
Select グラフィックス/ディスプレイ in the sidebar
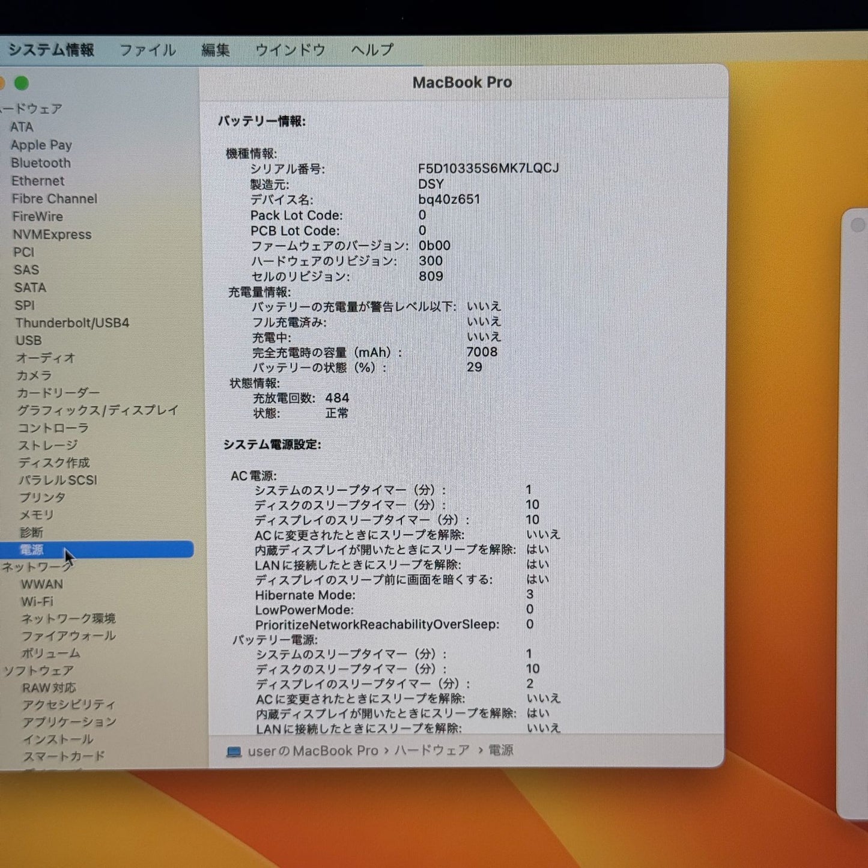point(98,410)
